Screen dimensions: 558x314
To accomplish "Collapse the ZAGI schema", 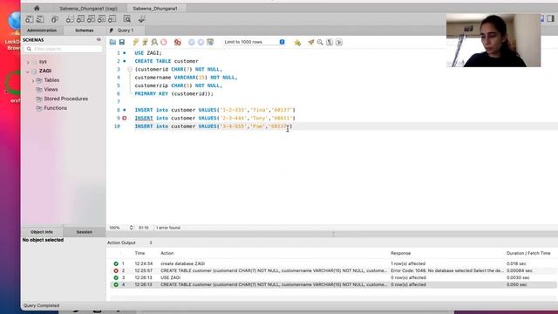I will tap(28, 72).
